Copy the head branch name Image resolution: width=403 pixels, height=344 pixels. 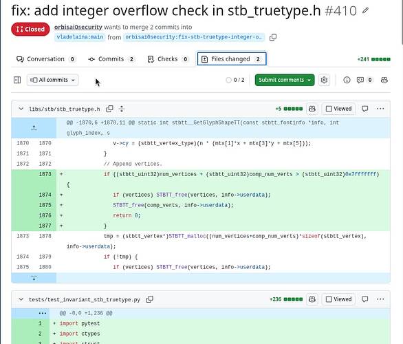coord(273,37)
